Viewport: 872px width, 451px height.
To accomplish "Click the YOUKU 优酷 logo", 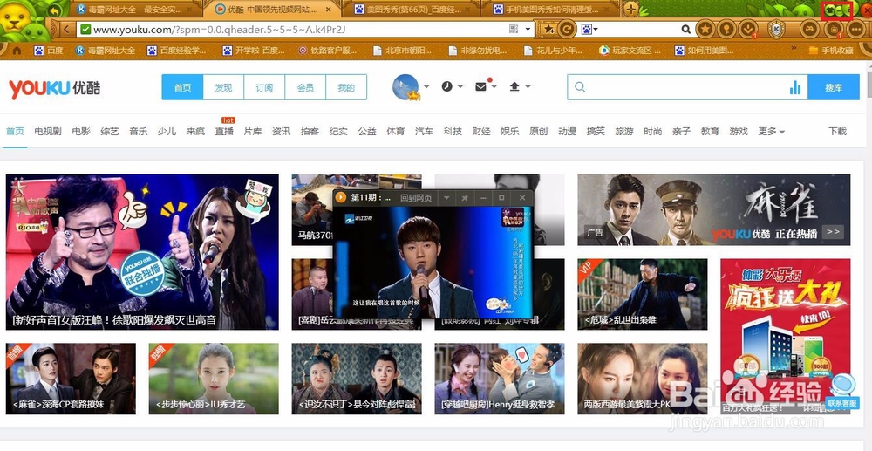I will click(54, 88).
